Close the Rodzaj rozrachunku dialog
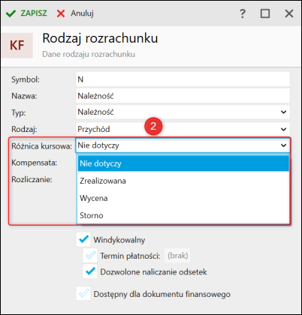Viewport: 302px width, 315px height. click(289, 13)
